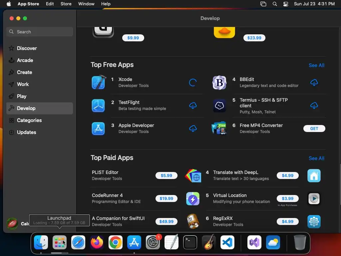Open the BBEdit app icon
Image resolution: width=341 pixels, height=256 pixels.
click(x=219, y=83)
